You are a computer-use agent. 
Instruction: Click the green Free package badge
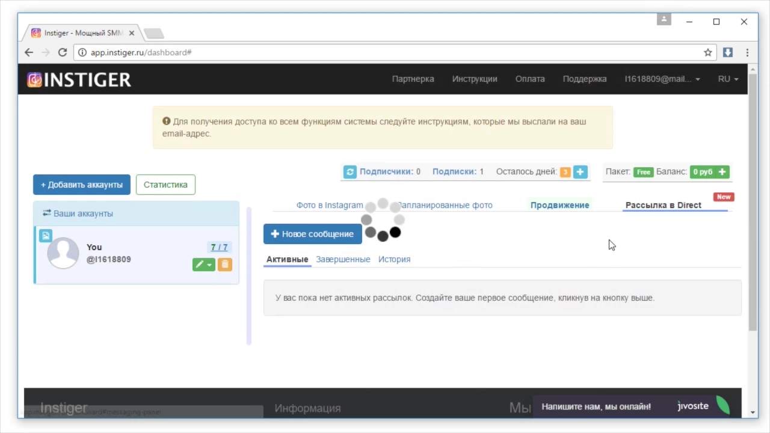click(643, 172)
